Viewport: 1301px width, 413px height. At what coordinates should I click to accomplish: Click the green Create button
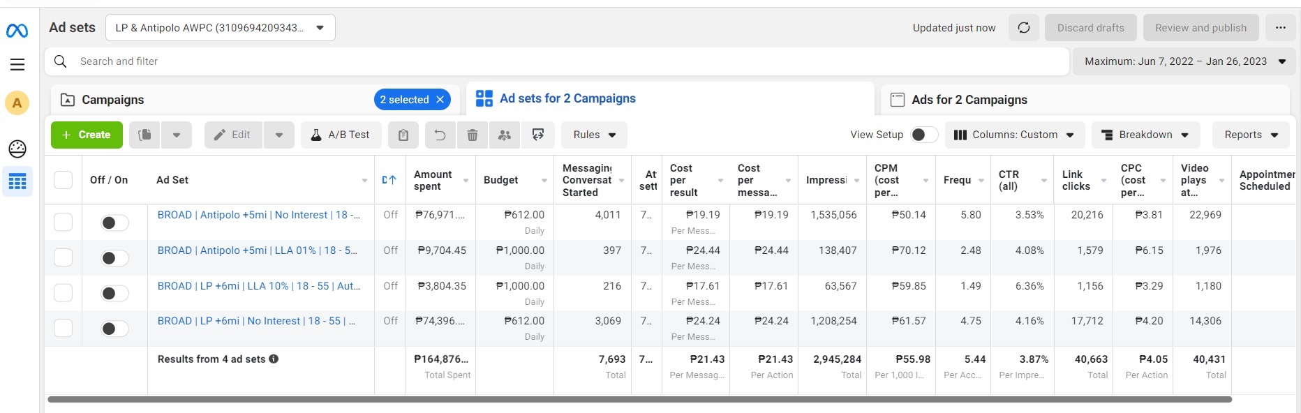pos(87,135)
